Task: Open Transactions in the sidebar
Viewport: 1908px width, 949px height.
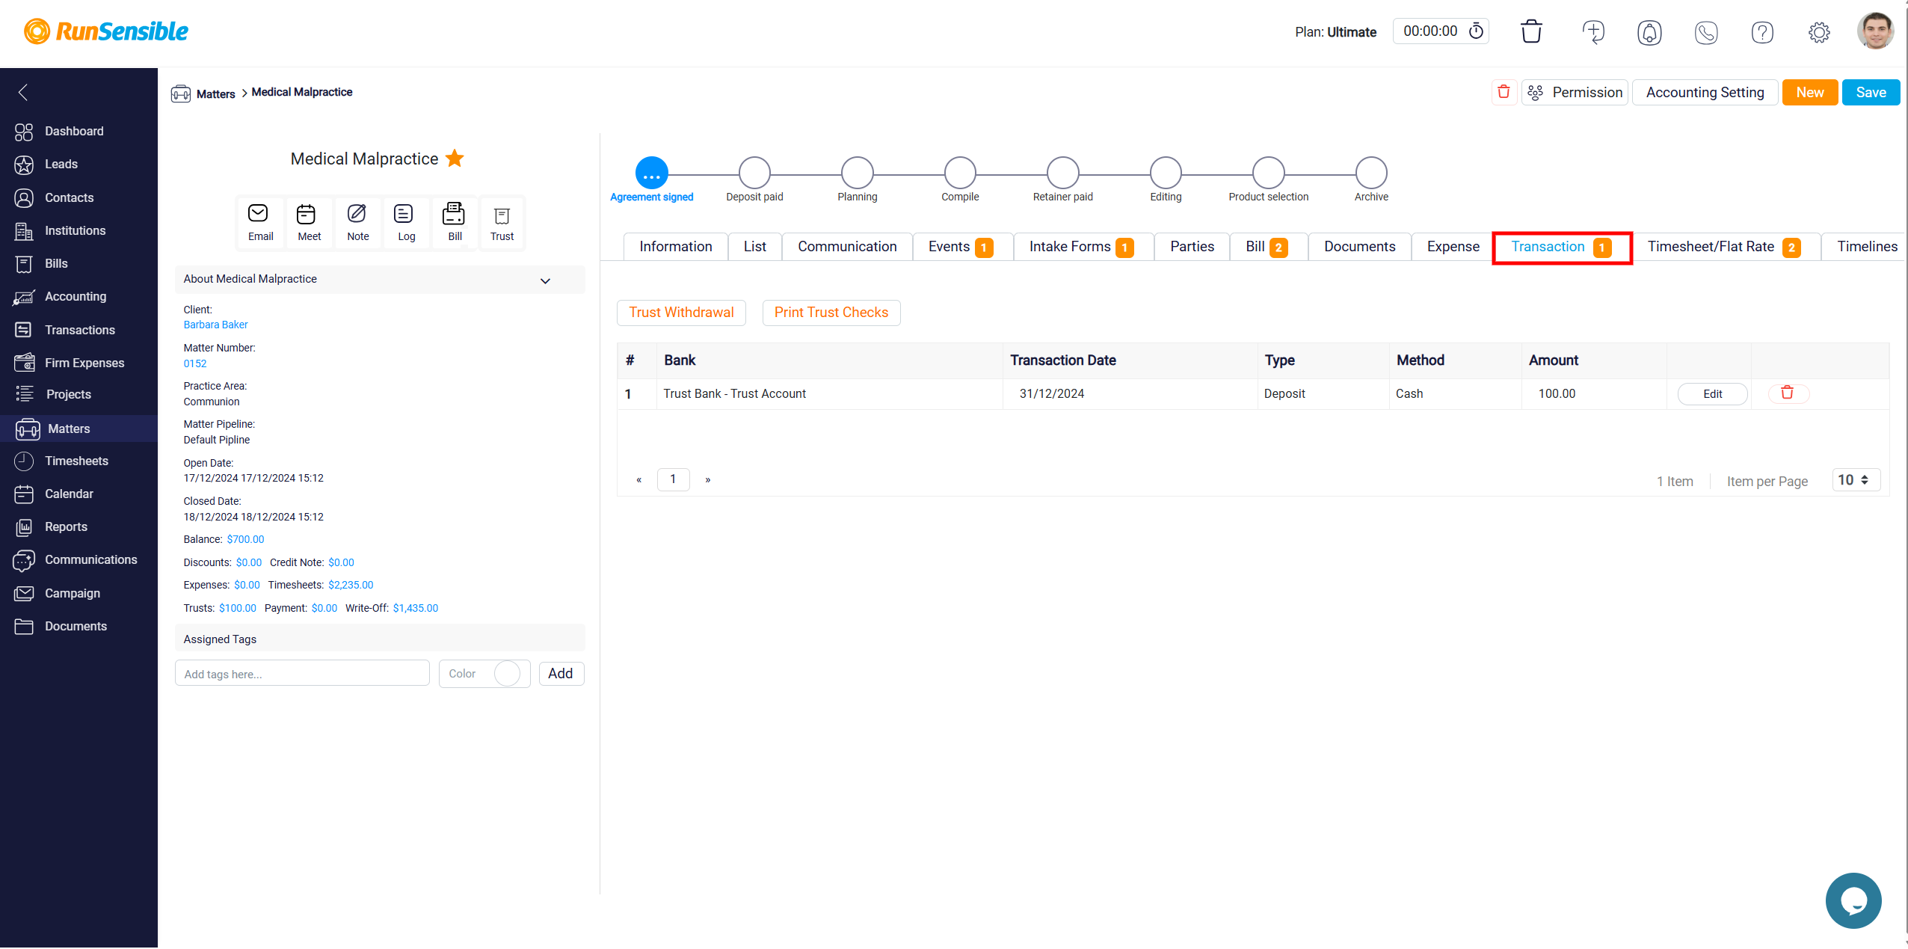Action: click(x=79, y=330)
